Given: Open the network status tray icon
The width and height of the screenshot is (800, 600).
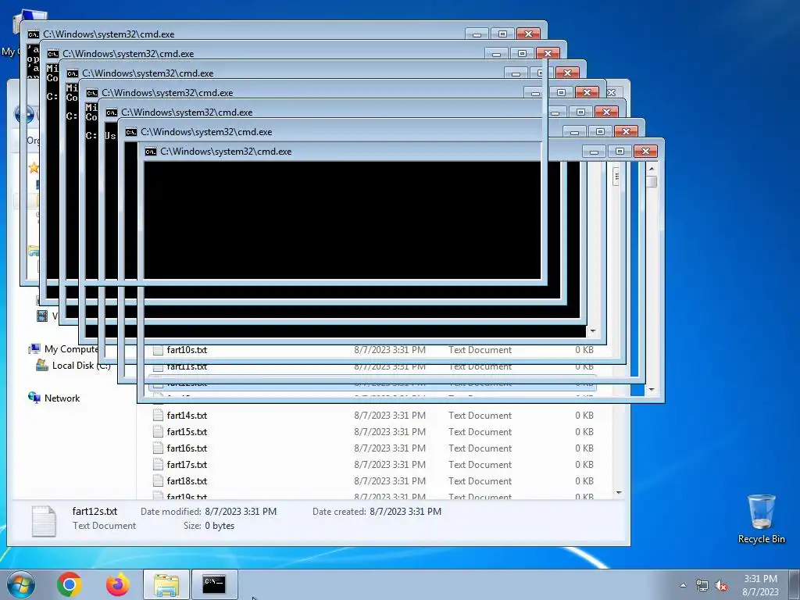Looking at the screenshot, I should pos(702,585).
